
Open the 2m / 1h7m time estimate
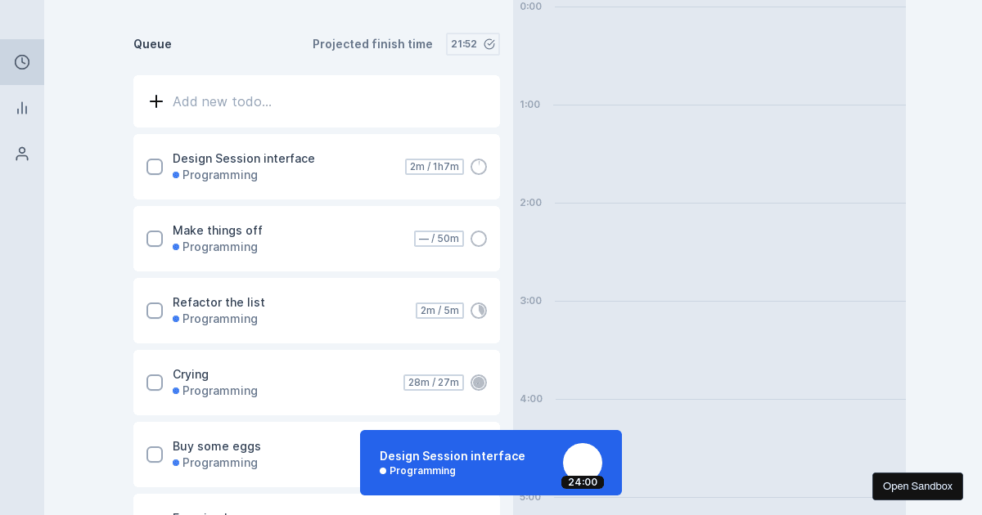click(435, 167)
